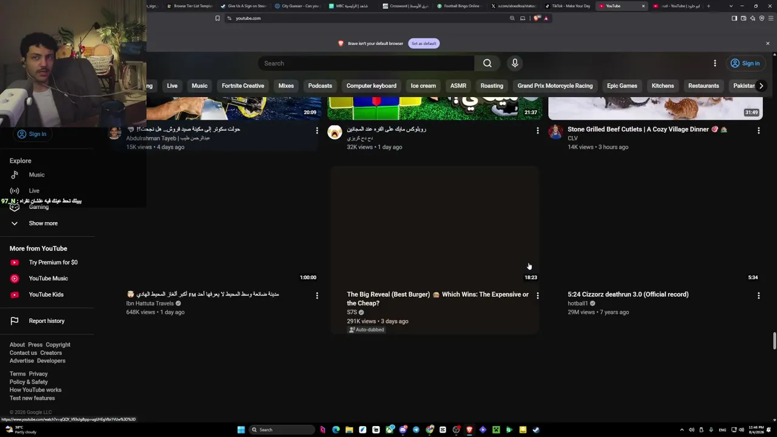
Task: Open the Privacy footer link
Action: click(x=38, y=374)
